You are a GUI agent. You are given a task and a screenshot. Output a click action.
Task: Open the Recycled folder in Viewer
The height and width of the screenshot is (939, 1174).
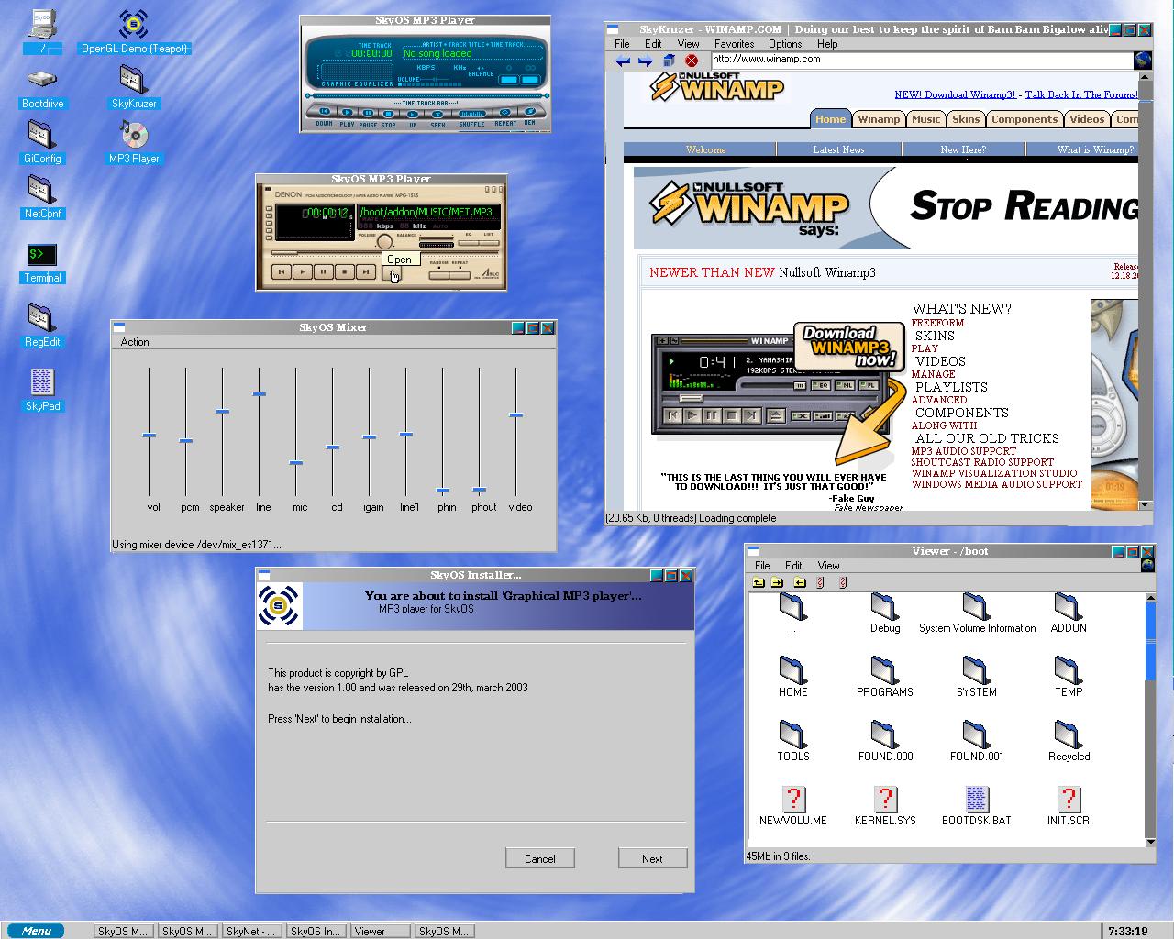click(1069, 742)
